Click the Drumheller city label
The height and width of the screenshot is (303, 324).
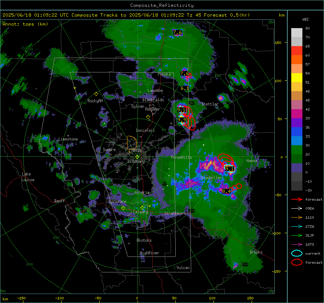[x=211, y=178]
